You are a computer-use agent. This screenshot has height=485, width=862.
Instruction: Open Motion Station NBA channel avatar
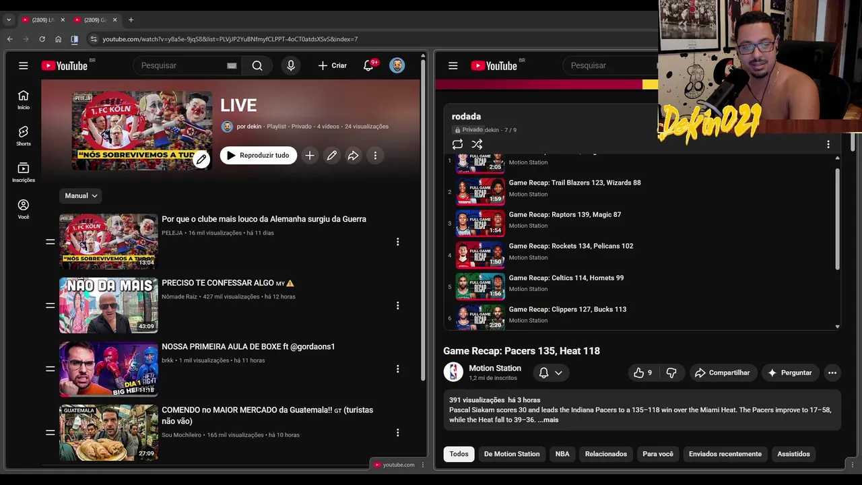click(x=453, y=372)
